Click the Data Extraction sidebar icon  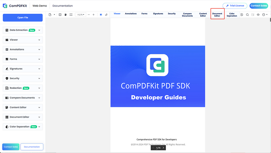point(7,30)
